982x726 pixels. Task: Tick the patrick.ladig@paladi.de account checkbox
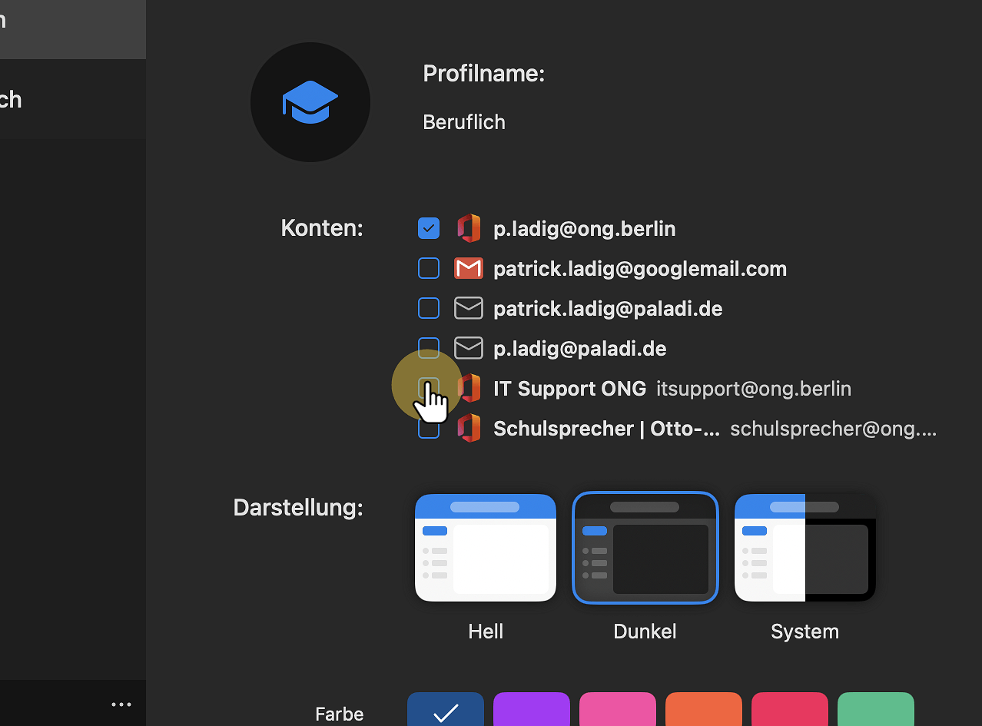click(429, 309)
